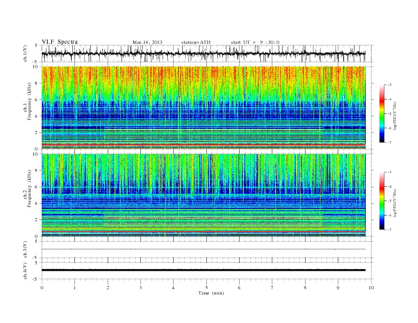Click the 'Time (min)' x-axis label
Image resolution: width=418 pixels, height=323 pixels.
pyautogui.click(x=211, y=293)
